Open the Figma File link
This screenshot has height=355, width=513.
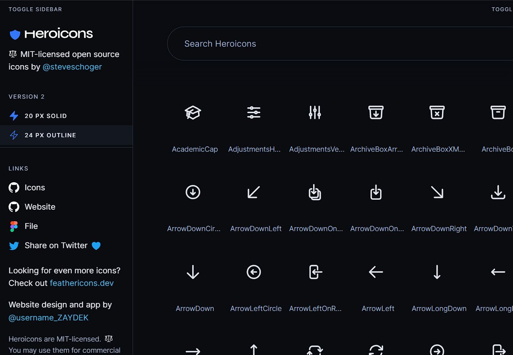point(23,226)
